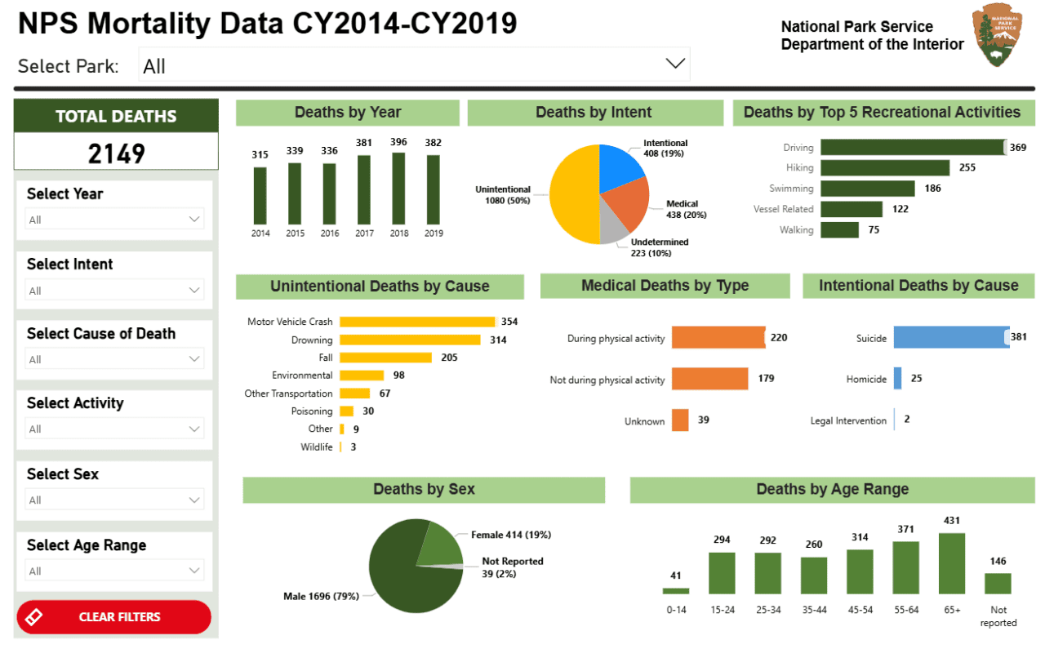Click the Wildlife cause label
Viewport: 1045px width, 658px height.
(x=317, y=447)
